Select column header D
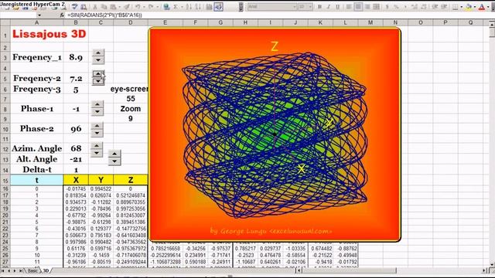Image resolution: width=495 pixels, height=278 pixels. click(131, 22)
